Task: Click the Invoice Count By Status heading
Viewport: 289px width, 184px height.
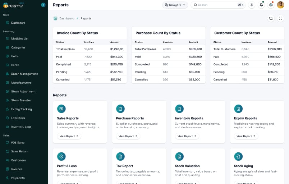Action: [x=77, y=33]
